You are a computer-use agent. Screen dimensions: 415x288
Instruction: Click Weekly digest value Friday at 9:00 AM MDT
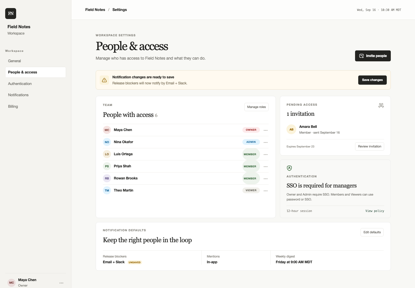[294, 262]
